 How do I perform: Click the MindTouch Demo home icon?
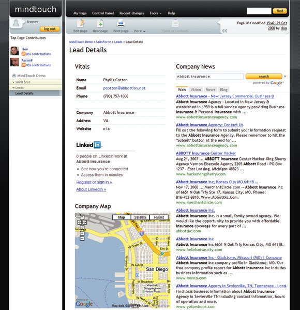coord(14,76)
